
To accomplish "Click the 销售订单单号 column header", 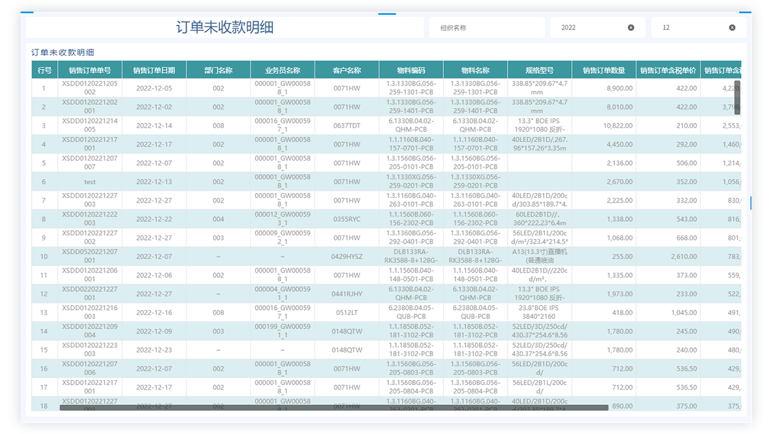I will coord(89,71).
